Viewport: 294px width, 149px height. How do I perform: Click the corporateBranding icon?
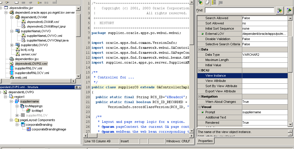click(x=23, y=125)
